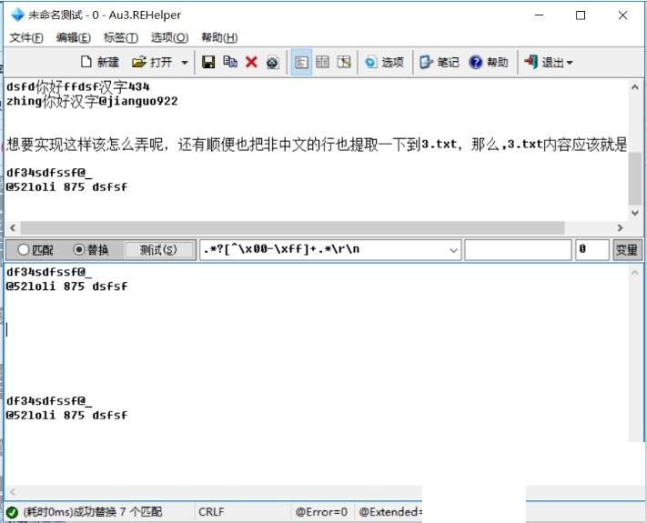Click the Help (帮助) toolbar button
The width and height of the screenshot is (647, 523).
[489, 62]
